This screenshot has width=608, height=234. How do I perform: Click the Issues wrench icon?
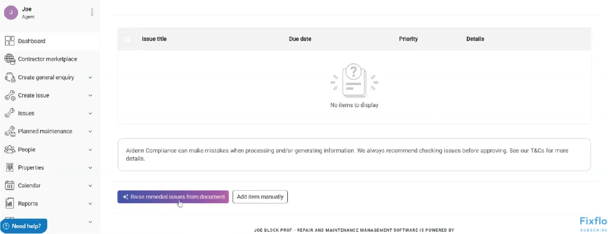[x=10, y=113]
